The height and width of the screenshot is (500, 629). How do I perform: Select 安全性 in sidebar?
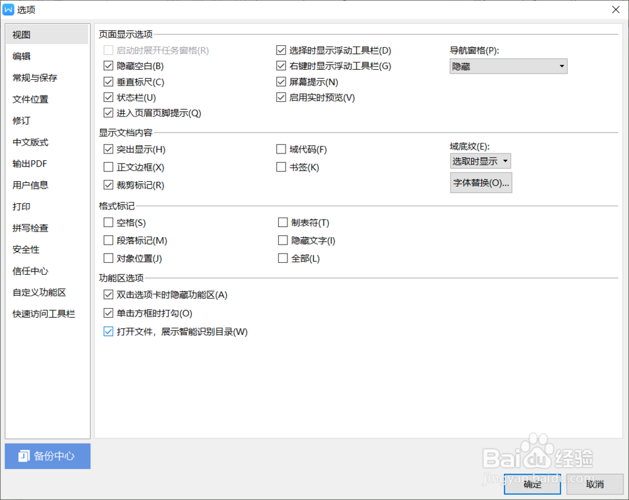(x=47, y=250)
